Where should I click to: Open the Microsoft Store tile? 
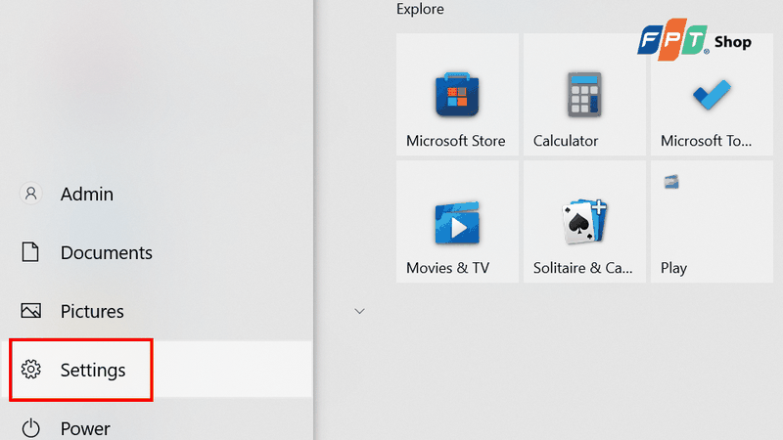point(457,94)
